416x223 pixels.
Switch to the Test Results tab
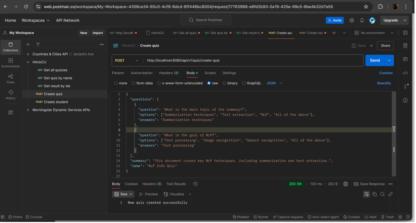tap(176, 184)
